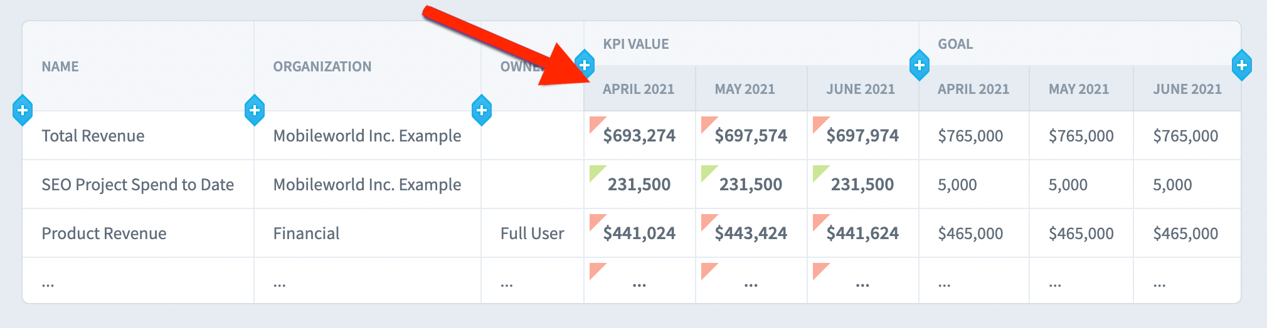Click plus icon between Name and Organization
The image size is (1267, 328).
[x=254, y=110]
